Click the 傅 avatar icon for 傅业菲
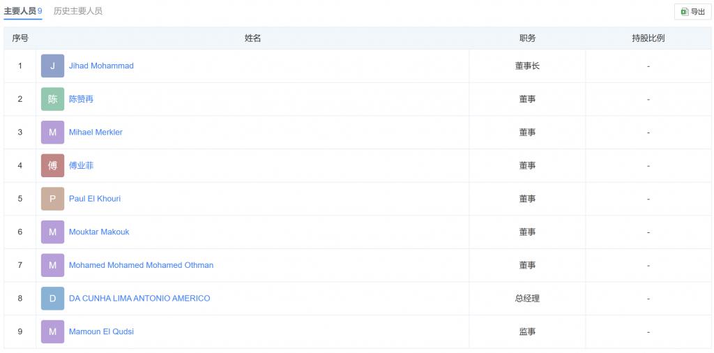This screenshot has height=353, width=714. coord(52,166)
